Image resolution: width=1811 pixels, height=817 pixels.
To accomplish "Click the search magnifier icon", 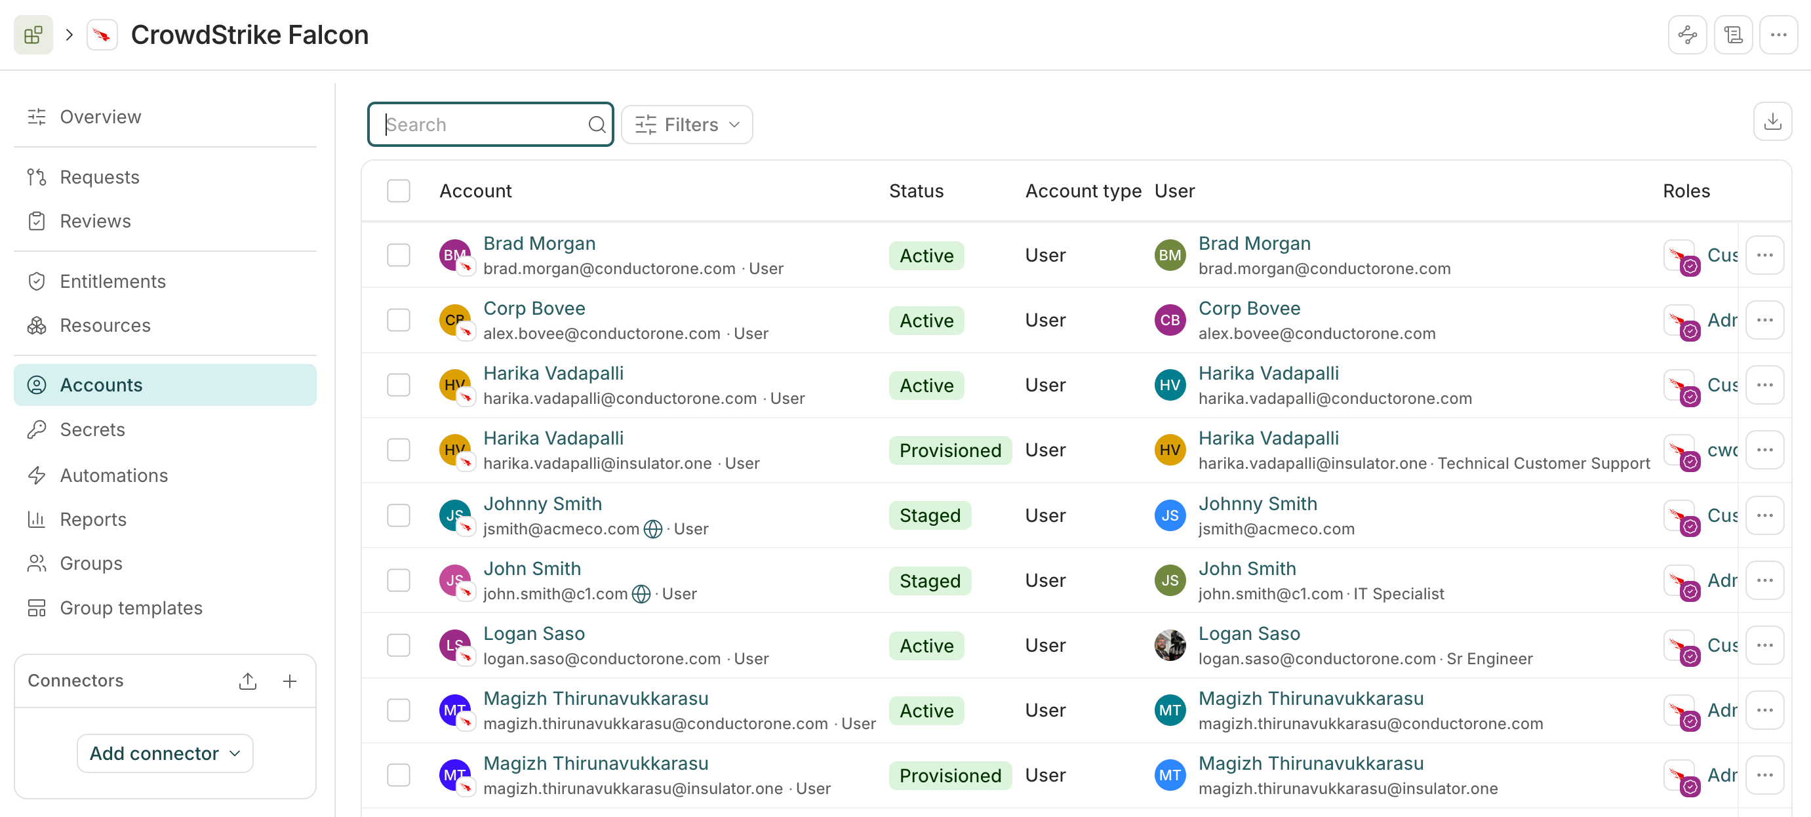I will pos(596,125).
